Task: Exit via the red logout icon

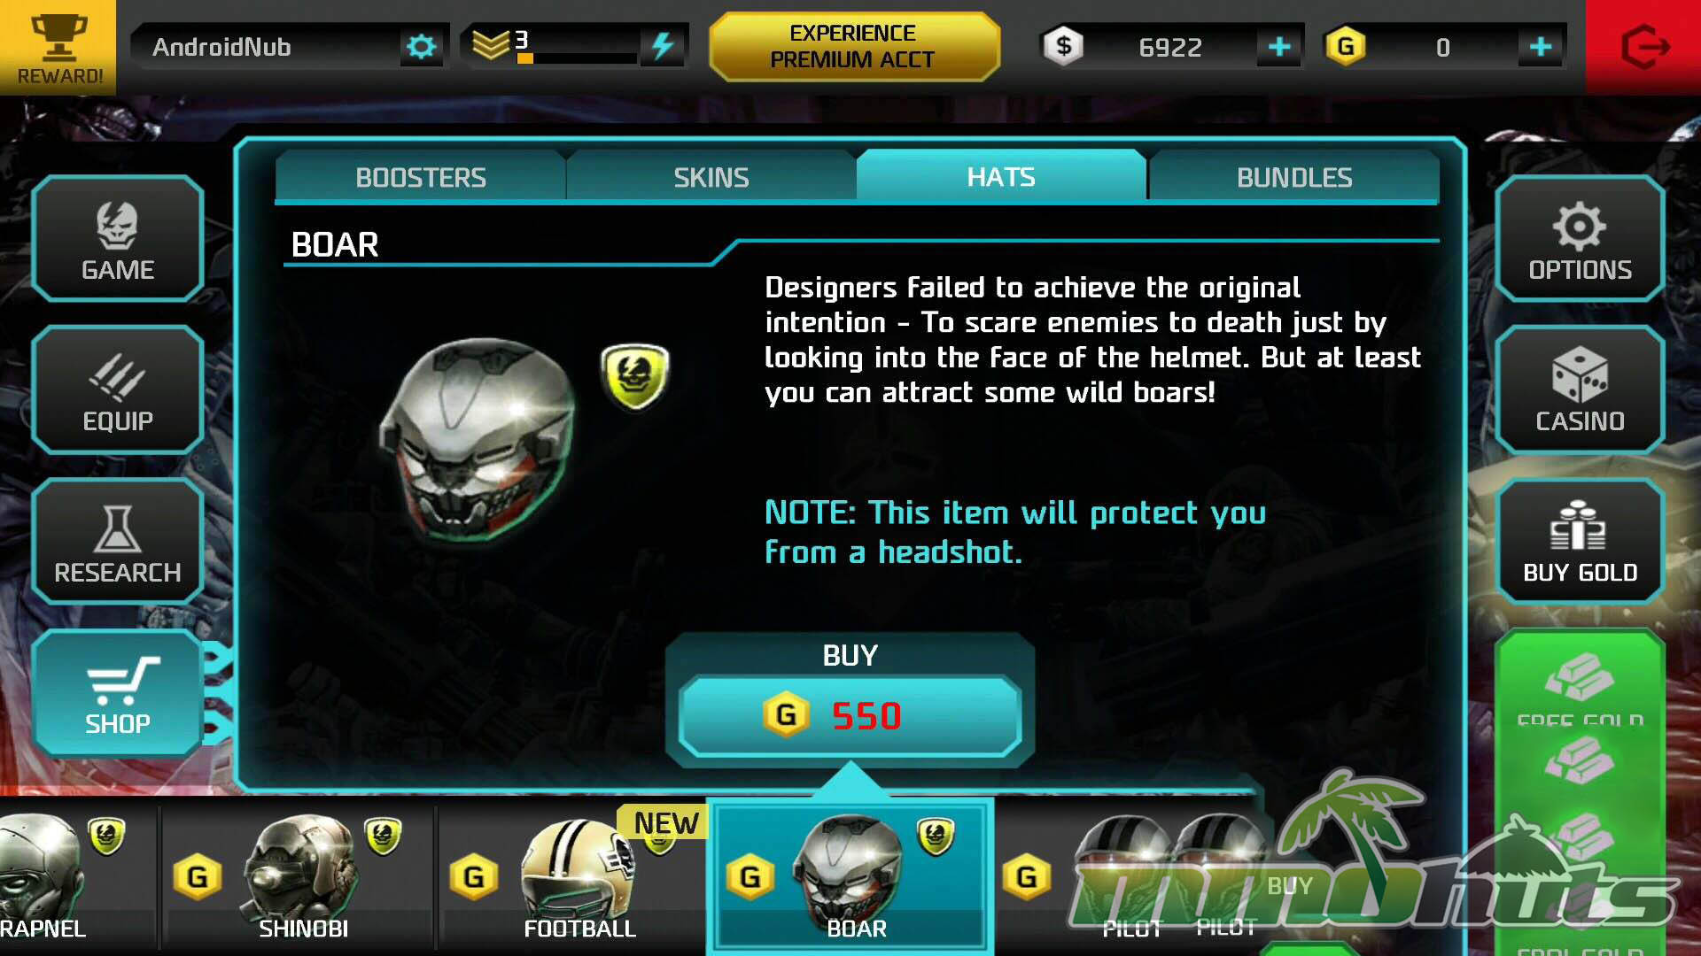Action: [1643, 47]
